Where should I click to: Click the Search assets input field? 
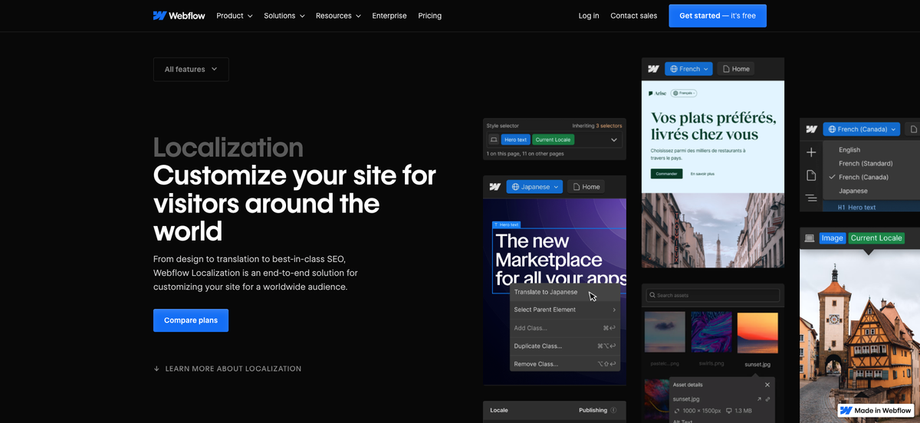712,296
